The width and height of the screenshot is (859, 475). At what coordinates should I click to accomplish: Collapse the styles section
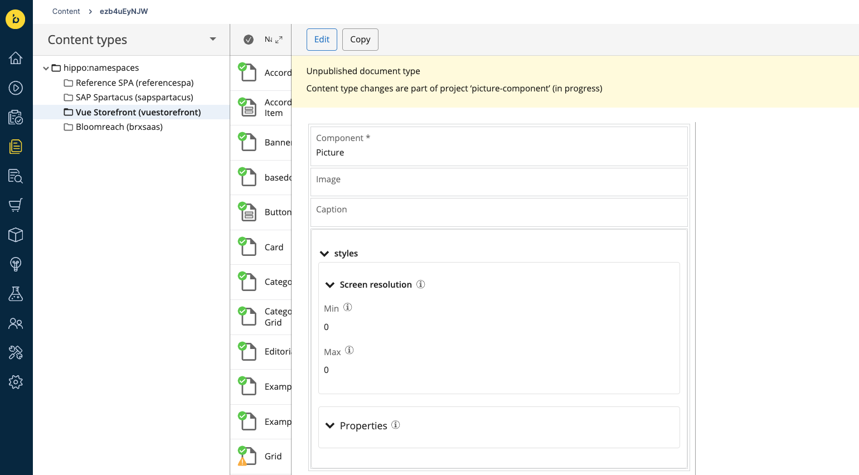point(324,254)
